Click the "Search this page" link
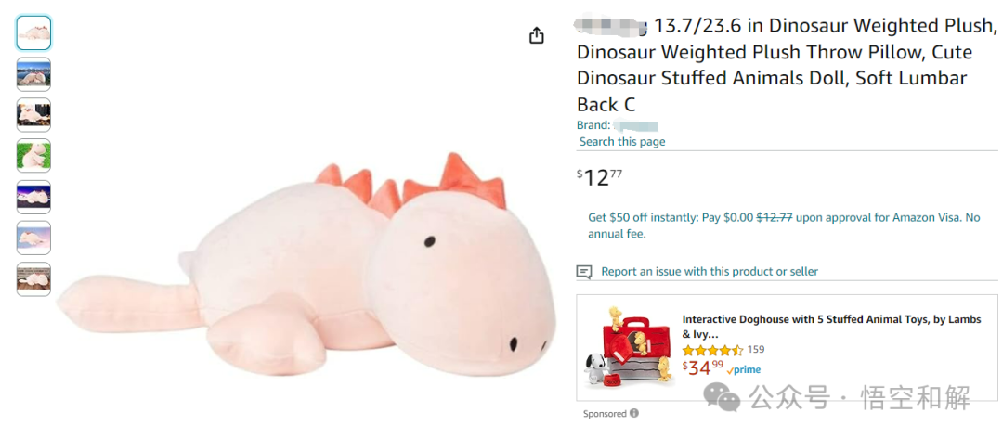Image resolution: width=1003 pixels, height=438 pixels. click(x=622, y=142)
